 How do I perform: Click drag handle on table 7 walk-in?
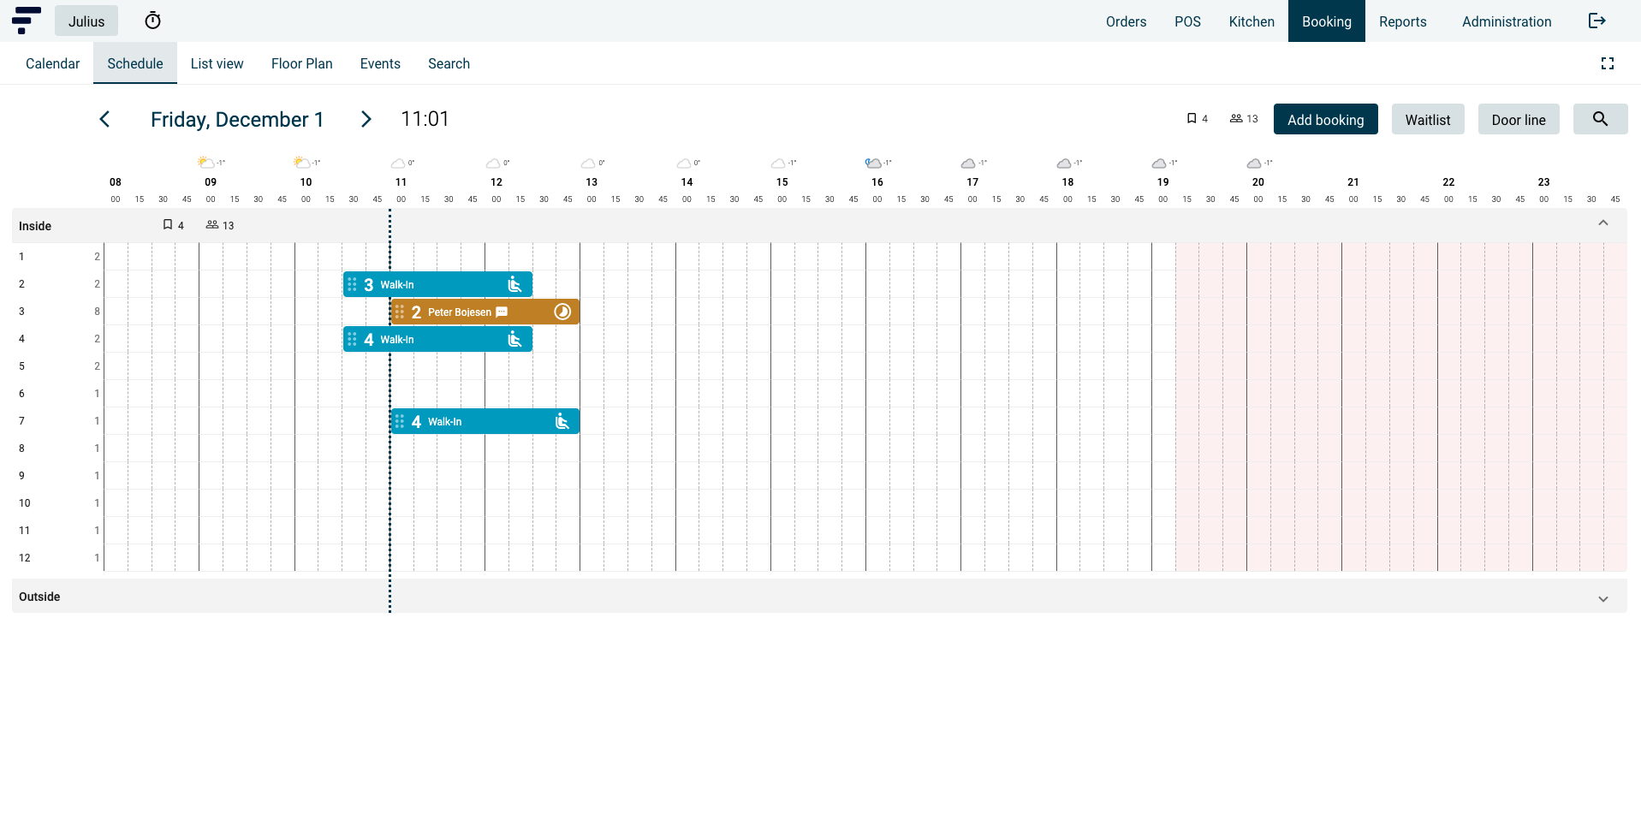(x=400, y=421)
